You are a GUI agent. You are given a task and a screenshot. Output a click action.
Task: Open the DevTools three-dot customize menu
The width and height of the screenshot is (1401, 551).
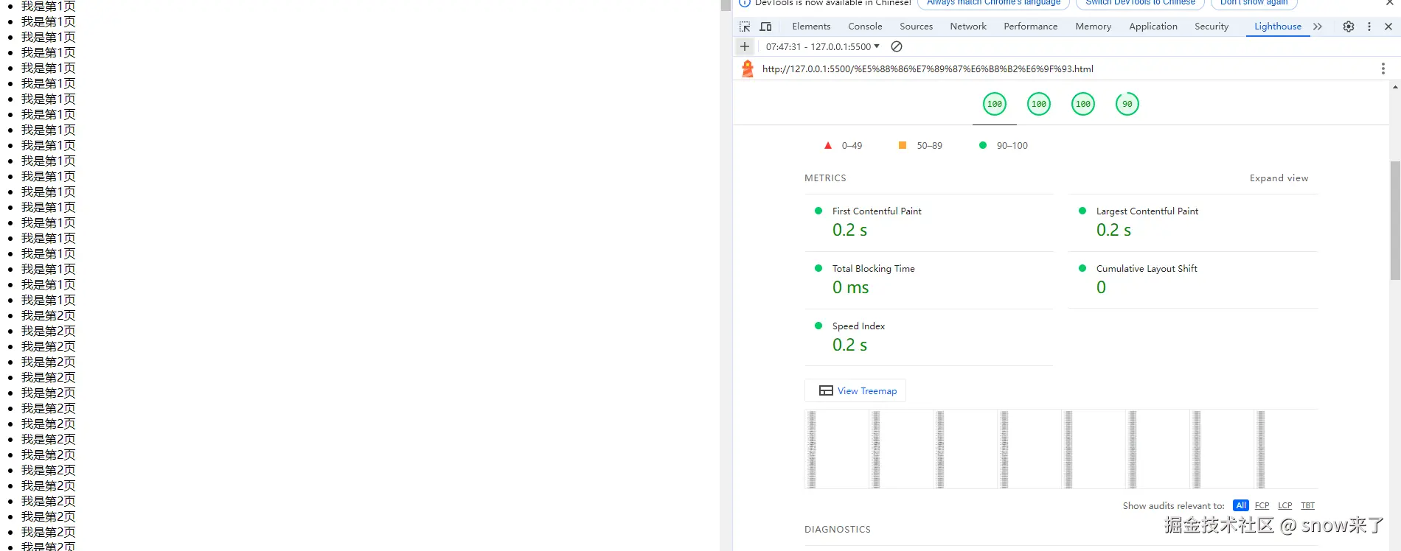[x=1369, y=27]
